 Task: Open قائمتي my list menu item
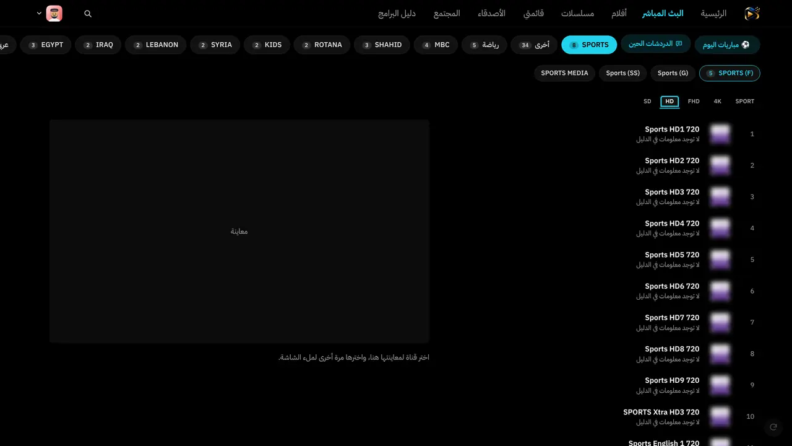533,14
